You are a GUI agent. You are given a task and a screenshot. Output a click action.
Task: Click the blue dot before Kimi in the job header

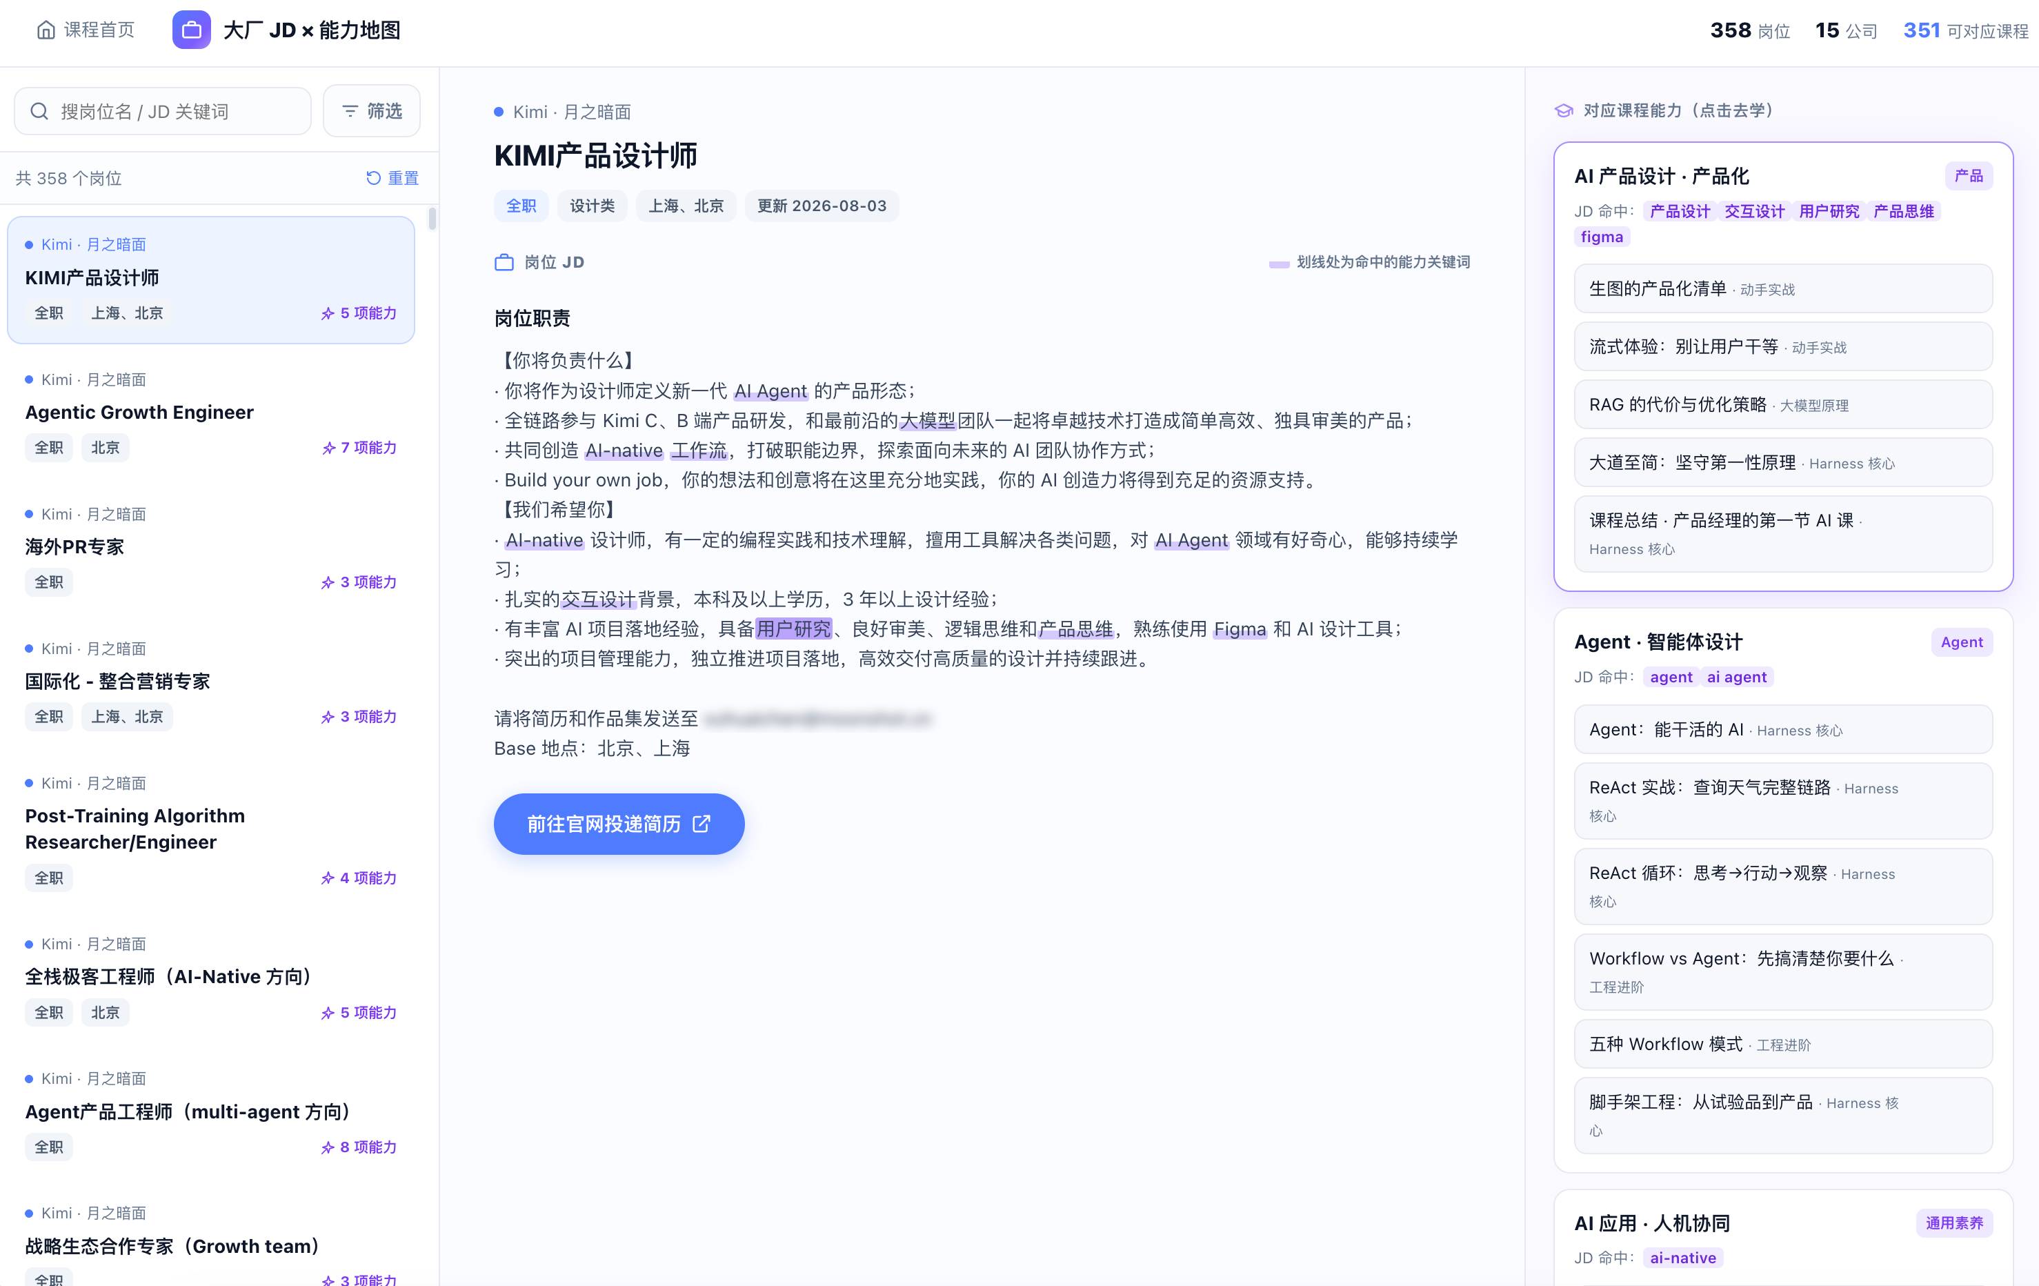point(499,112)
